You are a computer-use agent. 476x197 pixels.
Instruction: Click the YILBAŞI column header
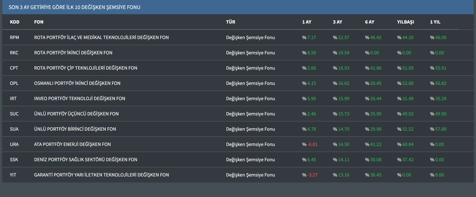pos(405,22)
